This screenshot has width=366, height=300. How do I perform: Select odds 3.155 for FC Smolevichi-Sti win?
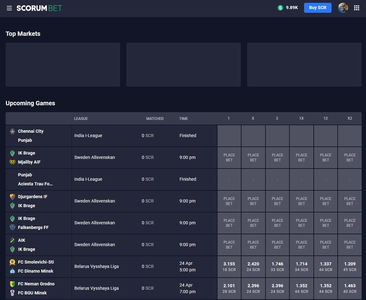coord(229,267)
